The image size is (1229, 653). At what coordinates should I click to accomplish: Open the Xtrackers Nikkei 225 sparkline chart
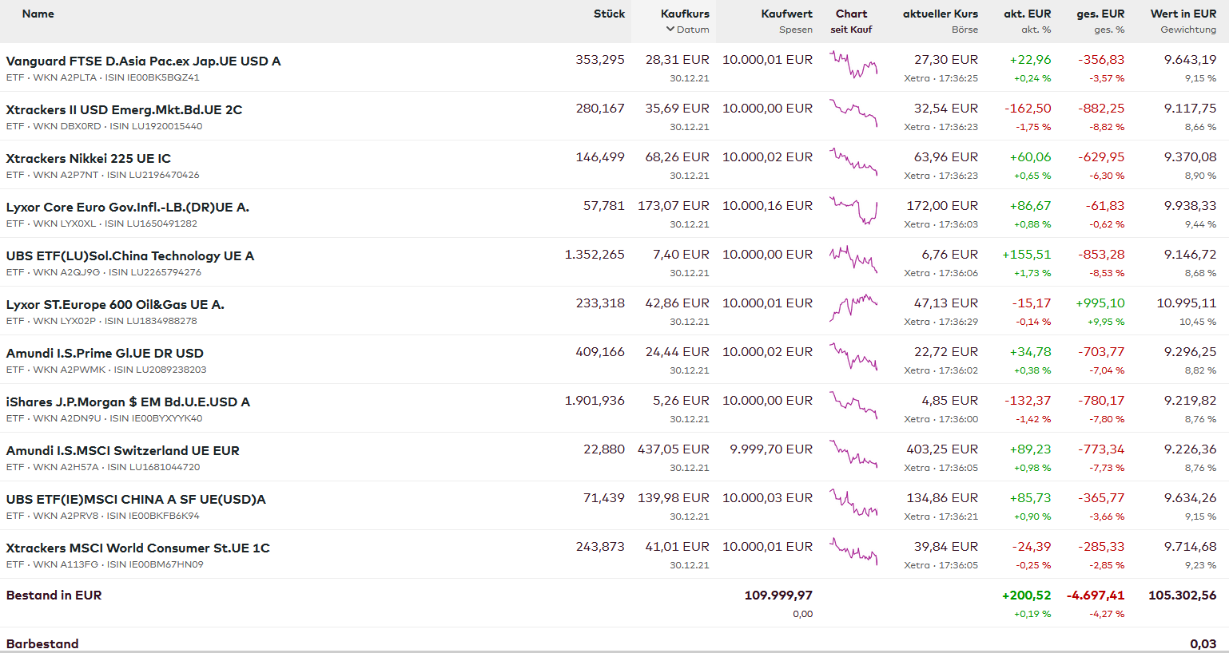point(853,162)
